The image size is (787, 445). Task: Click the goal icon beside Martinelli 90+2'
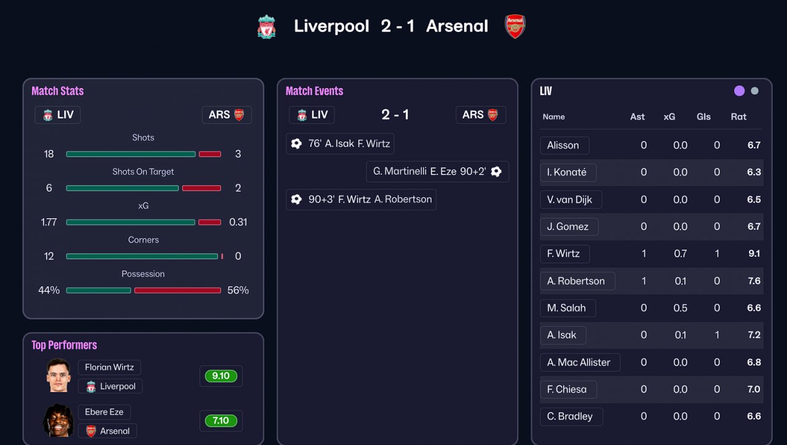(x=496, y=171)
